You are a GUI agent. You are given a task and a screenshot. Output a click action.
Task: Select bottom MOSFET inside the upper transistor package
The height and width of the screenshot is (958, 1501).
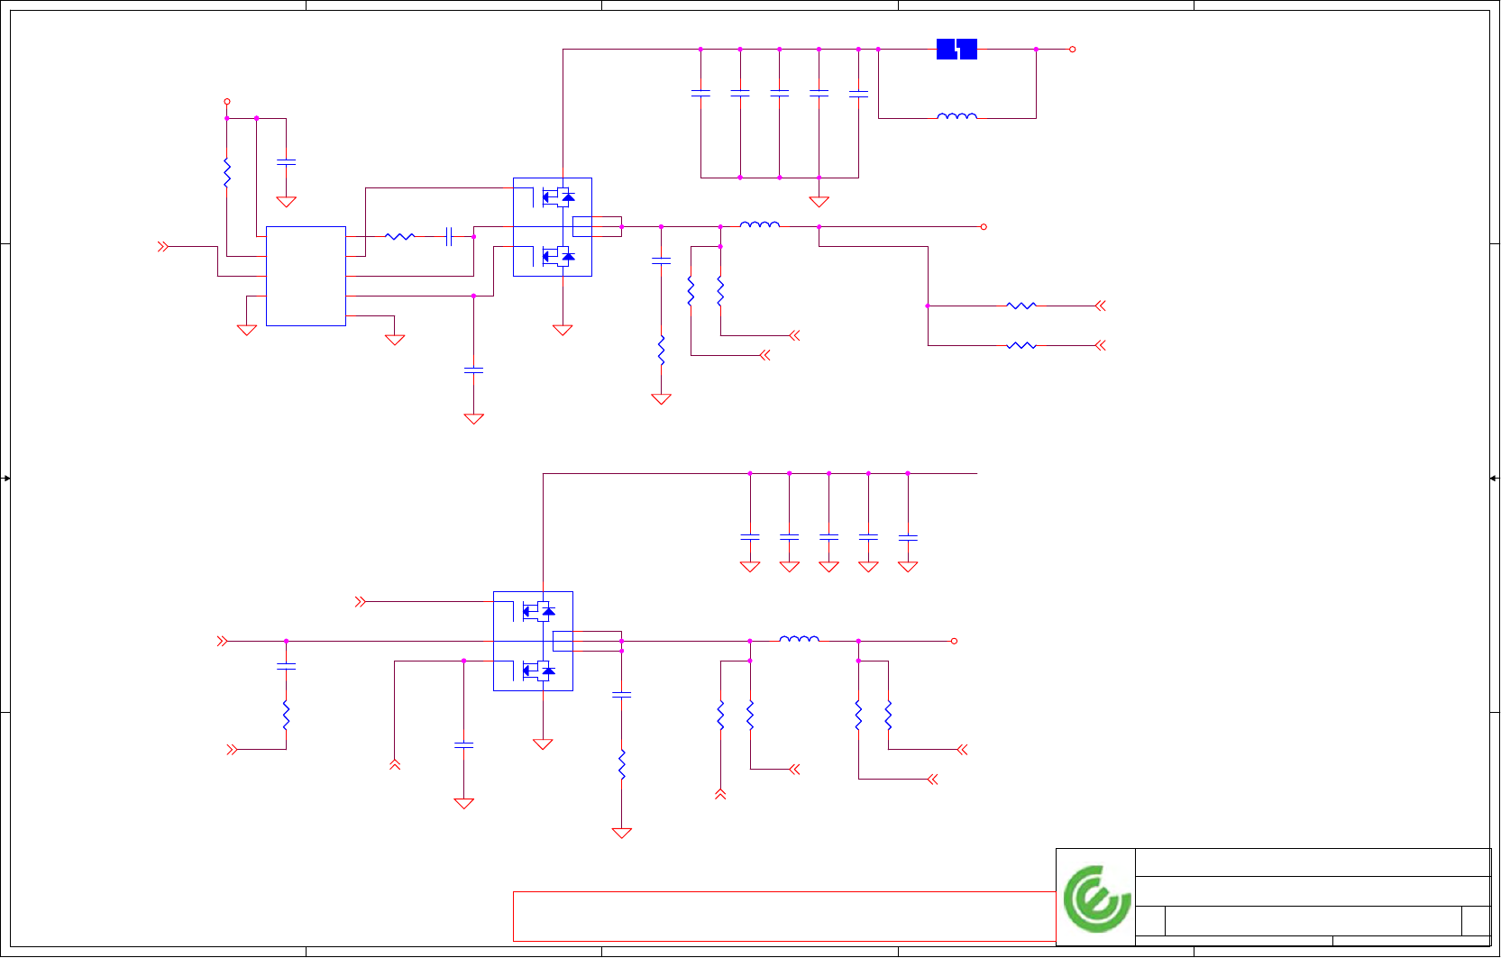point(559,256)
